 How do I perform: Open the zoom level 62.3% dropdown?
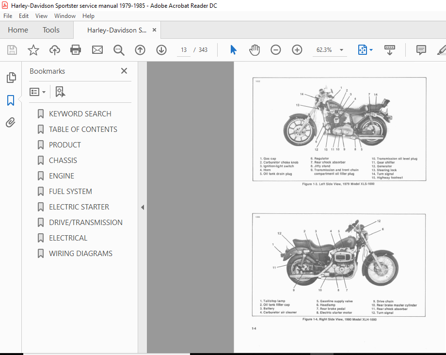click(330, 50)
